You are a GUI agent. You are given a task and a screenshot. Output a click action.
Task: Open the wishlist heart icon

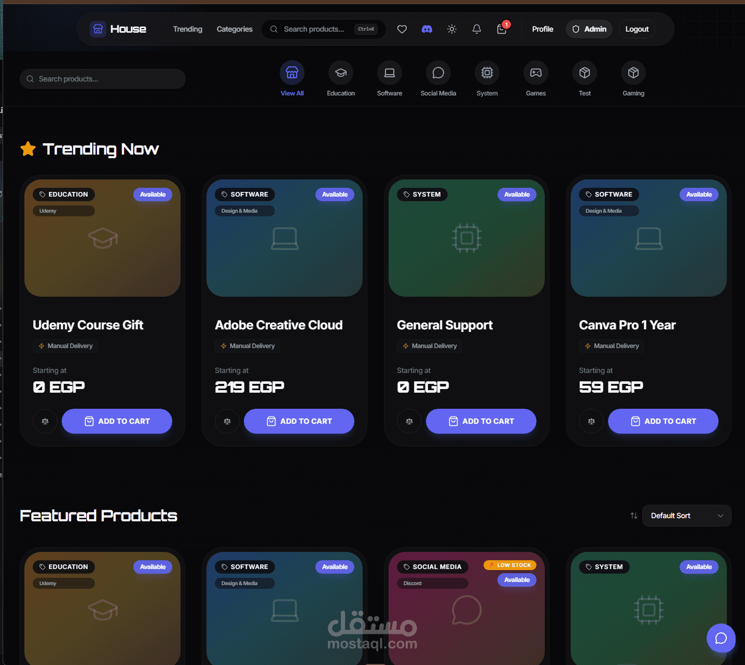coord(402,29)
